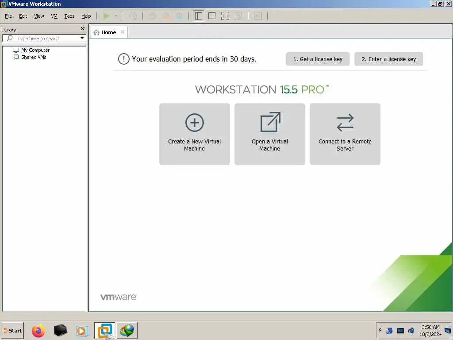This screenshot has height=340, width=453.
Task: Select Shared VMs in the Library tree
Action: point(30,57)
